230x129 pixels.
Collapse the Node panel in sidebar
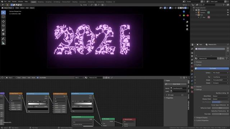[165, 81]
